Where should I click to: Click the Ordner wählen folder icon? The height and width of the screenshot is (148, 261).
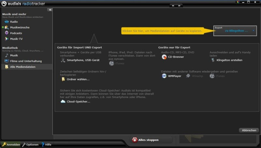(63, 79)
